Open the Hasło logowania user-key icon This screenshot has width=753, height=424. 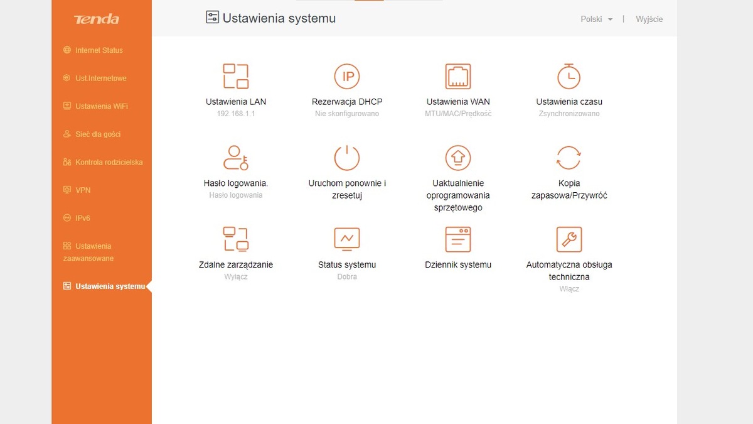236,158
